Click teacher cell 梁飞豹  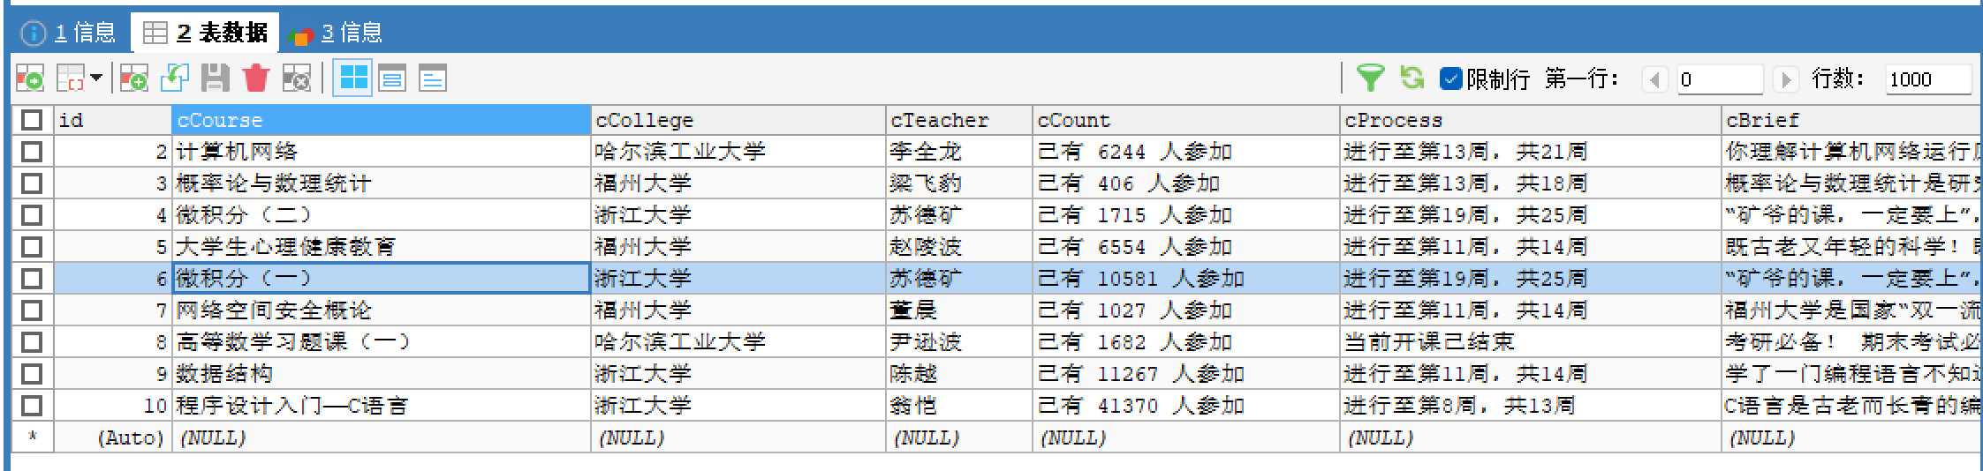(x=958, y=183)
